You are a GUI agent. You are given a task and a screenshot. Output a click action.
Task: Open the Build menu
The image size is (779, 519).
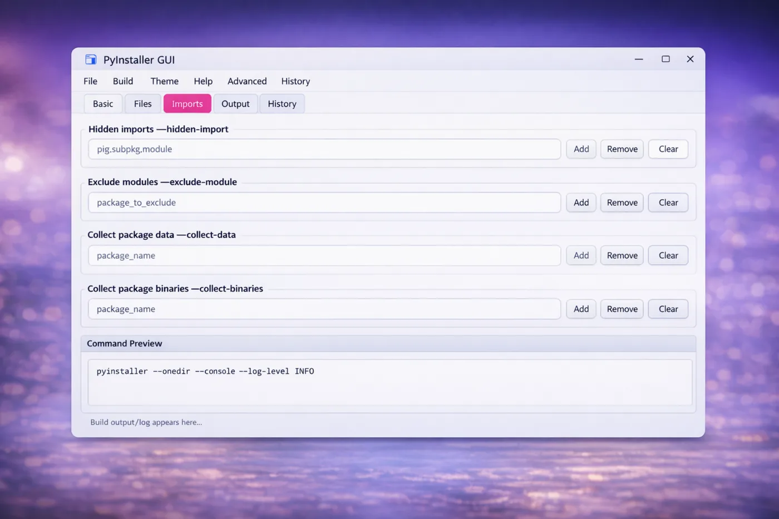122,81
